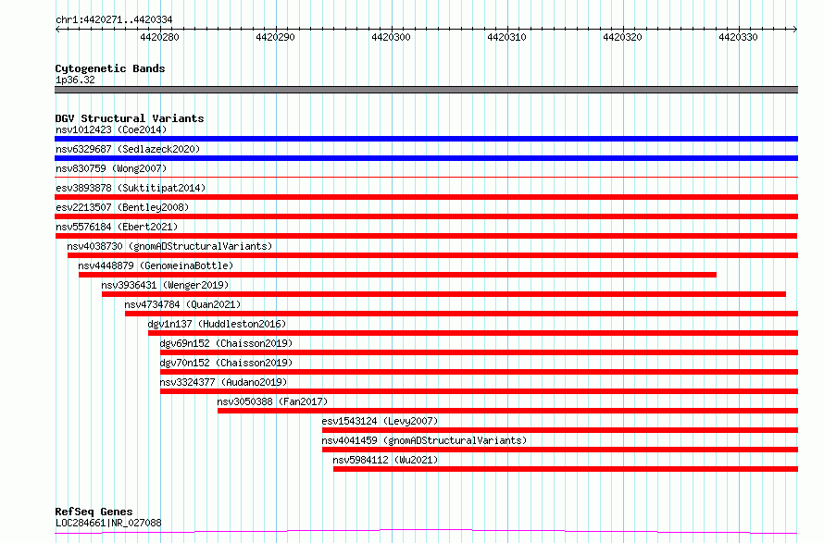The image size is (824, 543).
Task: Click the nsv1012423 (Coe2014) variant label
Action: click(x=111, y=130)
